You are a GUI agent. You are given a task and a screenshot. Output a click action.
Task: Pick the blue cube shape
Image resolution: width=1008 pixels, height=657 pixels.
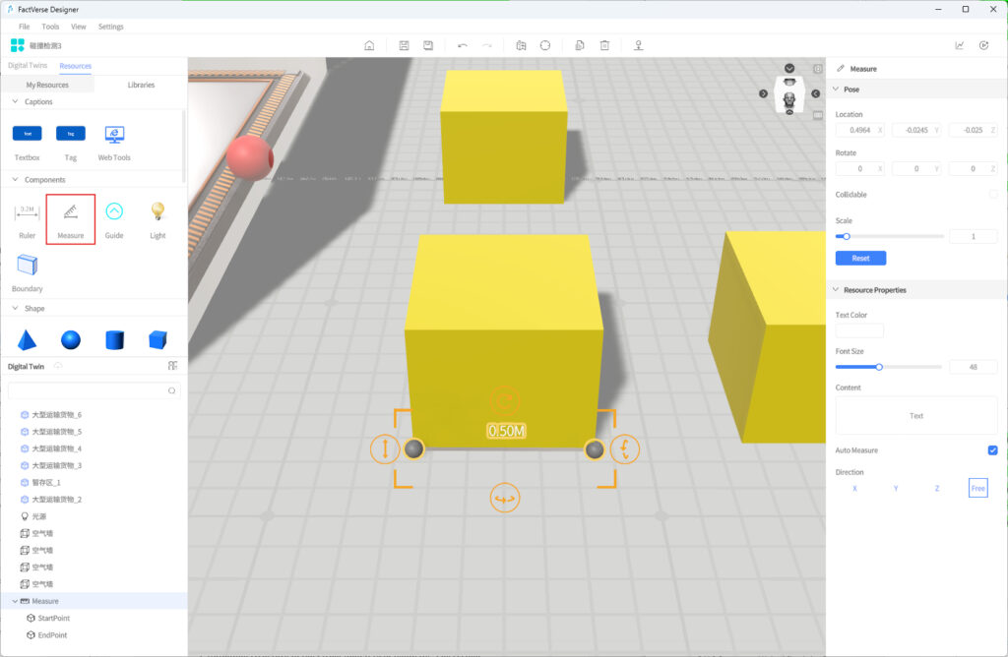(x=157, y=339)
